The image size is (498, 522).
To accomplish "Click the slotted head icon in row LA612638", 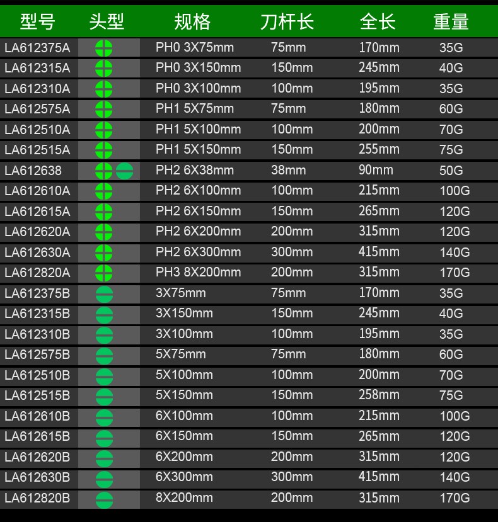I will [x=125, y=171].
